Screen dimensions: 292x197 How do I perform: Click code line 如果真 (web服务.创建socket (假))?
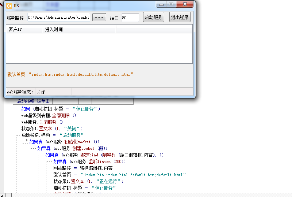[x=72, y=148]
